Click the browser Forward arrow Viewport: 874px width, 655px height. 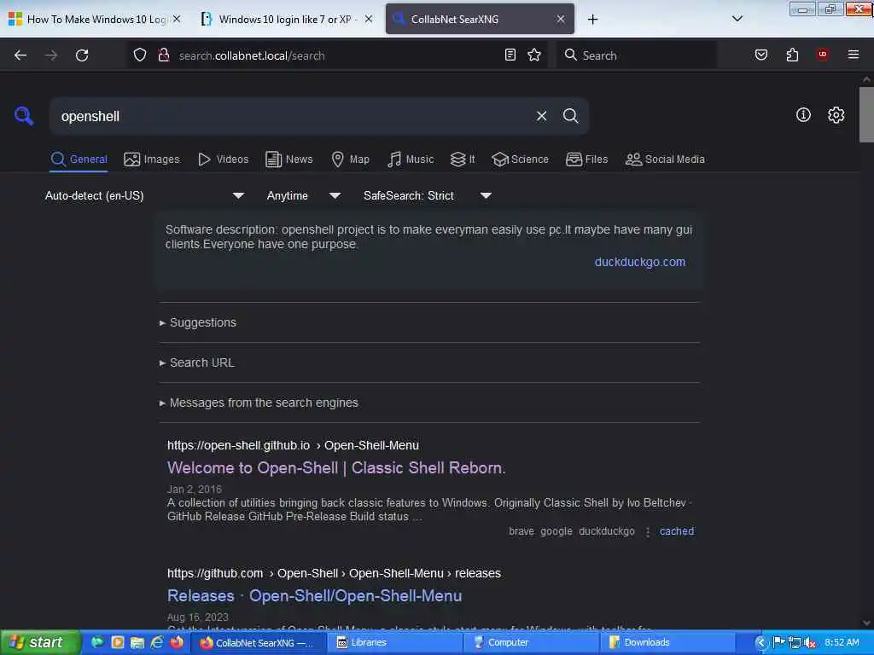[51, 55]
